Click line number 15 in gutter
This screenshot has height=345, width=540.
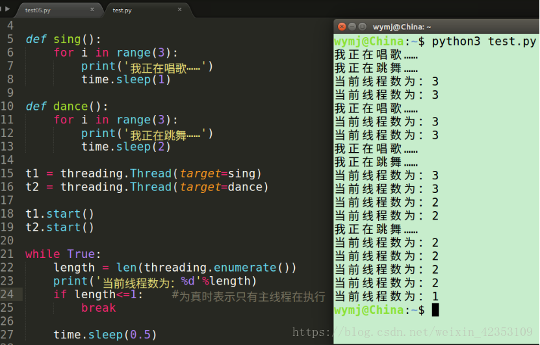[x=7, y=173]
